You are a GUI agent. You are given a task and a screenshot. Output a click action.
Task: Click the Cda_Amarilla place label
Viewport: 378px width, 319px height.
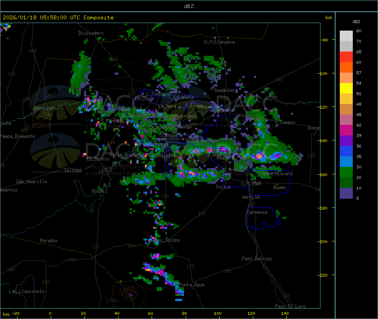click(31, 182)
